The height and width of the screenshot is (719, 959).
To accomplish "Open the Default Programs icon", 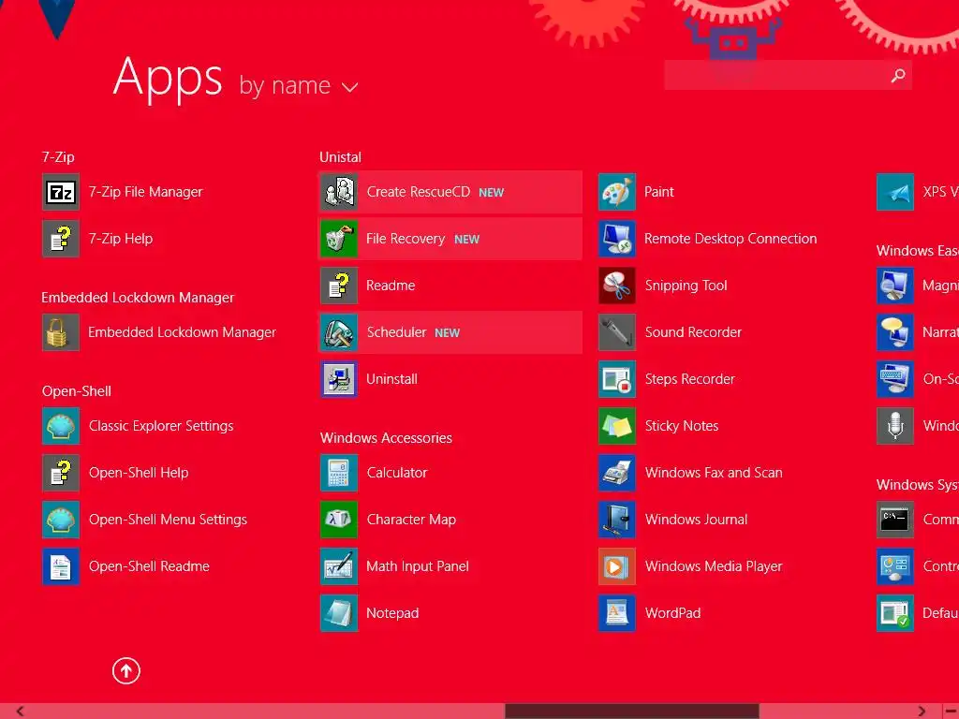I will [x=895, y=613].
